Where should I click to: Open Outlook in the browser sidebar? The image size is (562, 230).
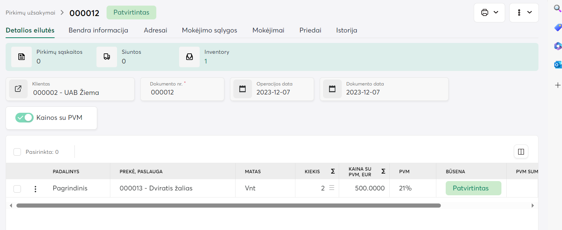558,65
